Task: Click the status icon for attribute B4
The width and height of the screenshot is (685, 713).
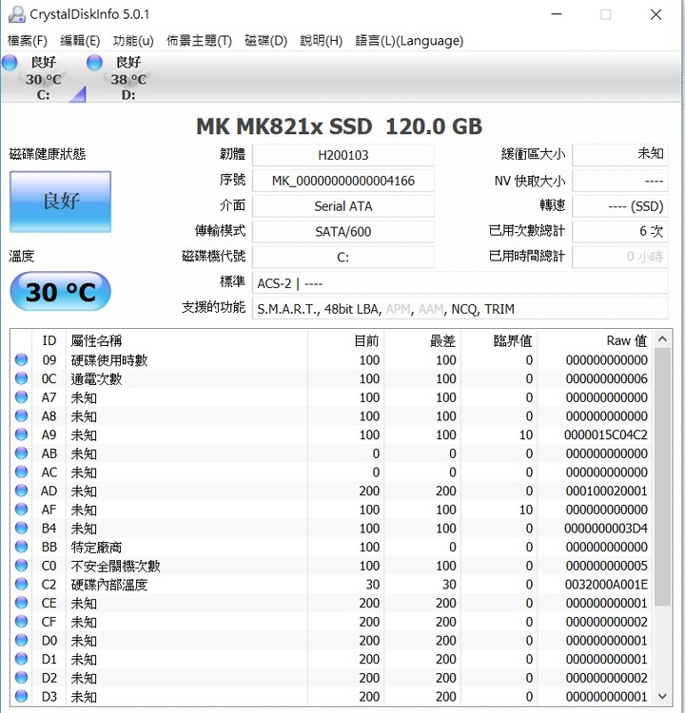Action: click(21, 528)
